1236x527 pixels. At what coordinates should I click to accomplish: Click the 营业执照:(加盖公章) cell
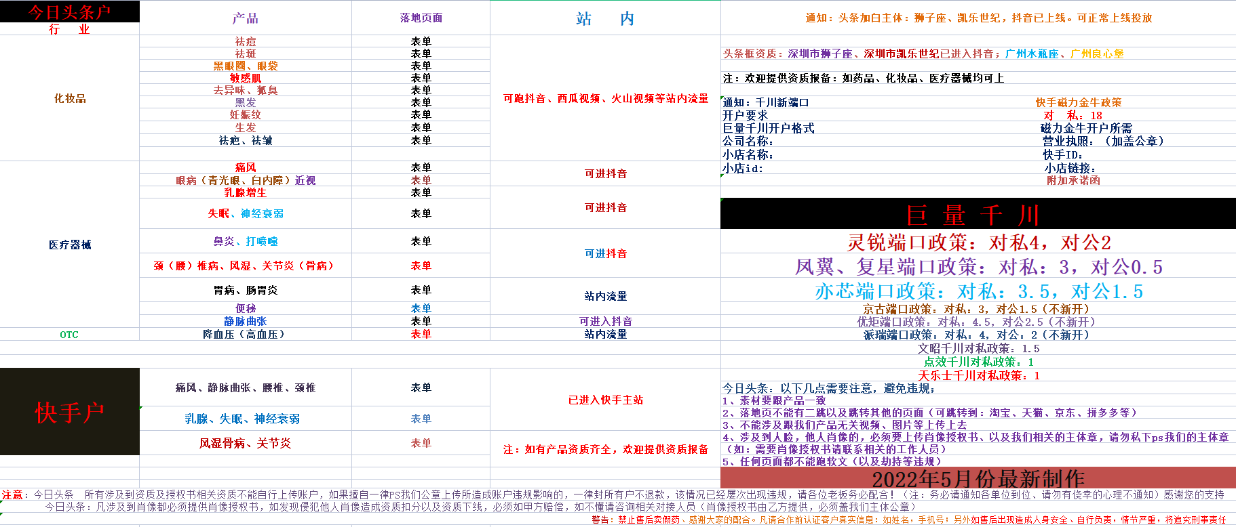coord(1104,141)
